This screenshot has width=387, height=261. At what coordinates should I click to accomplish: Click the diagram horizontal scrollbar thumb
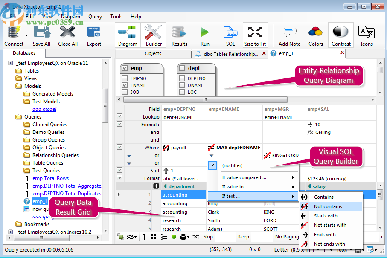coord(205,99)
